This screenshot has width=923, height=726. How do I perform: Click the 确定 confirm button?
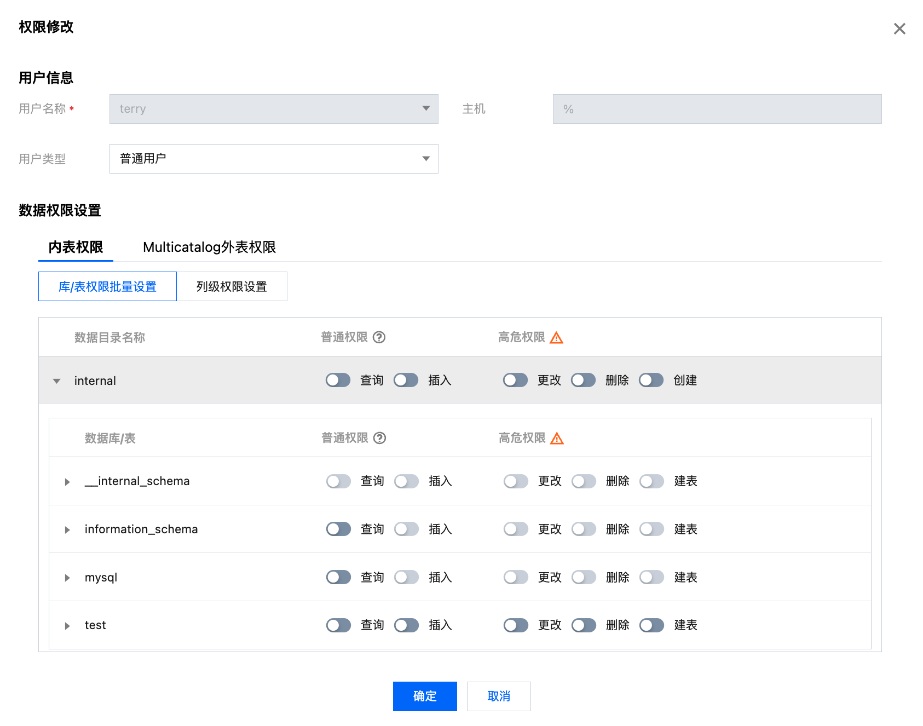425,696
